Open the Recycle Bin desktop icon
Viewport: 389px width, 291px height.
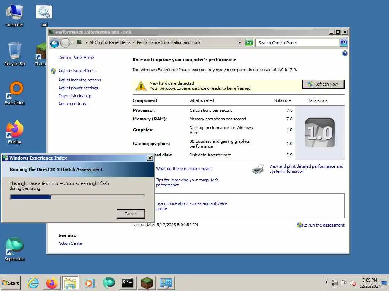coord(14,54)
